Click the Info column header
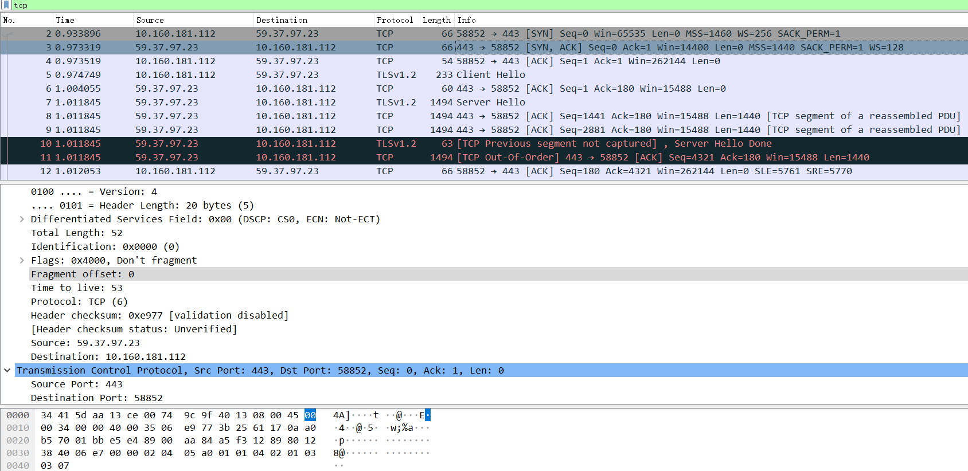The image size is (968, 471). (711, 20)
